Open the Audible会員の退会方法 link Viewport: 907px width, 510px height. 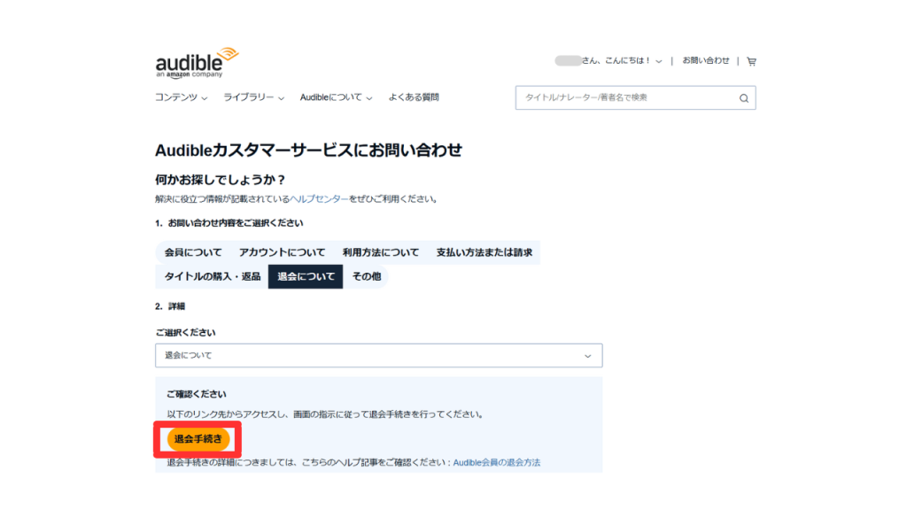coord(496,462)
